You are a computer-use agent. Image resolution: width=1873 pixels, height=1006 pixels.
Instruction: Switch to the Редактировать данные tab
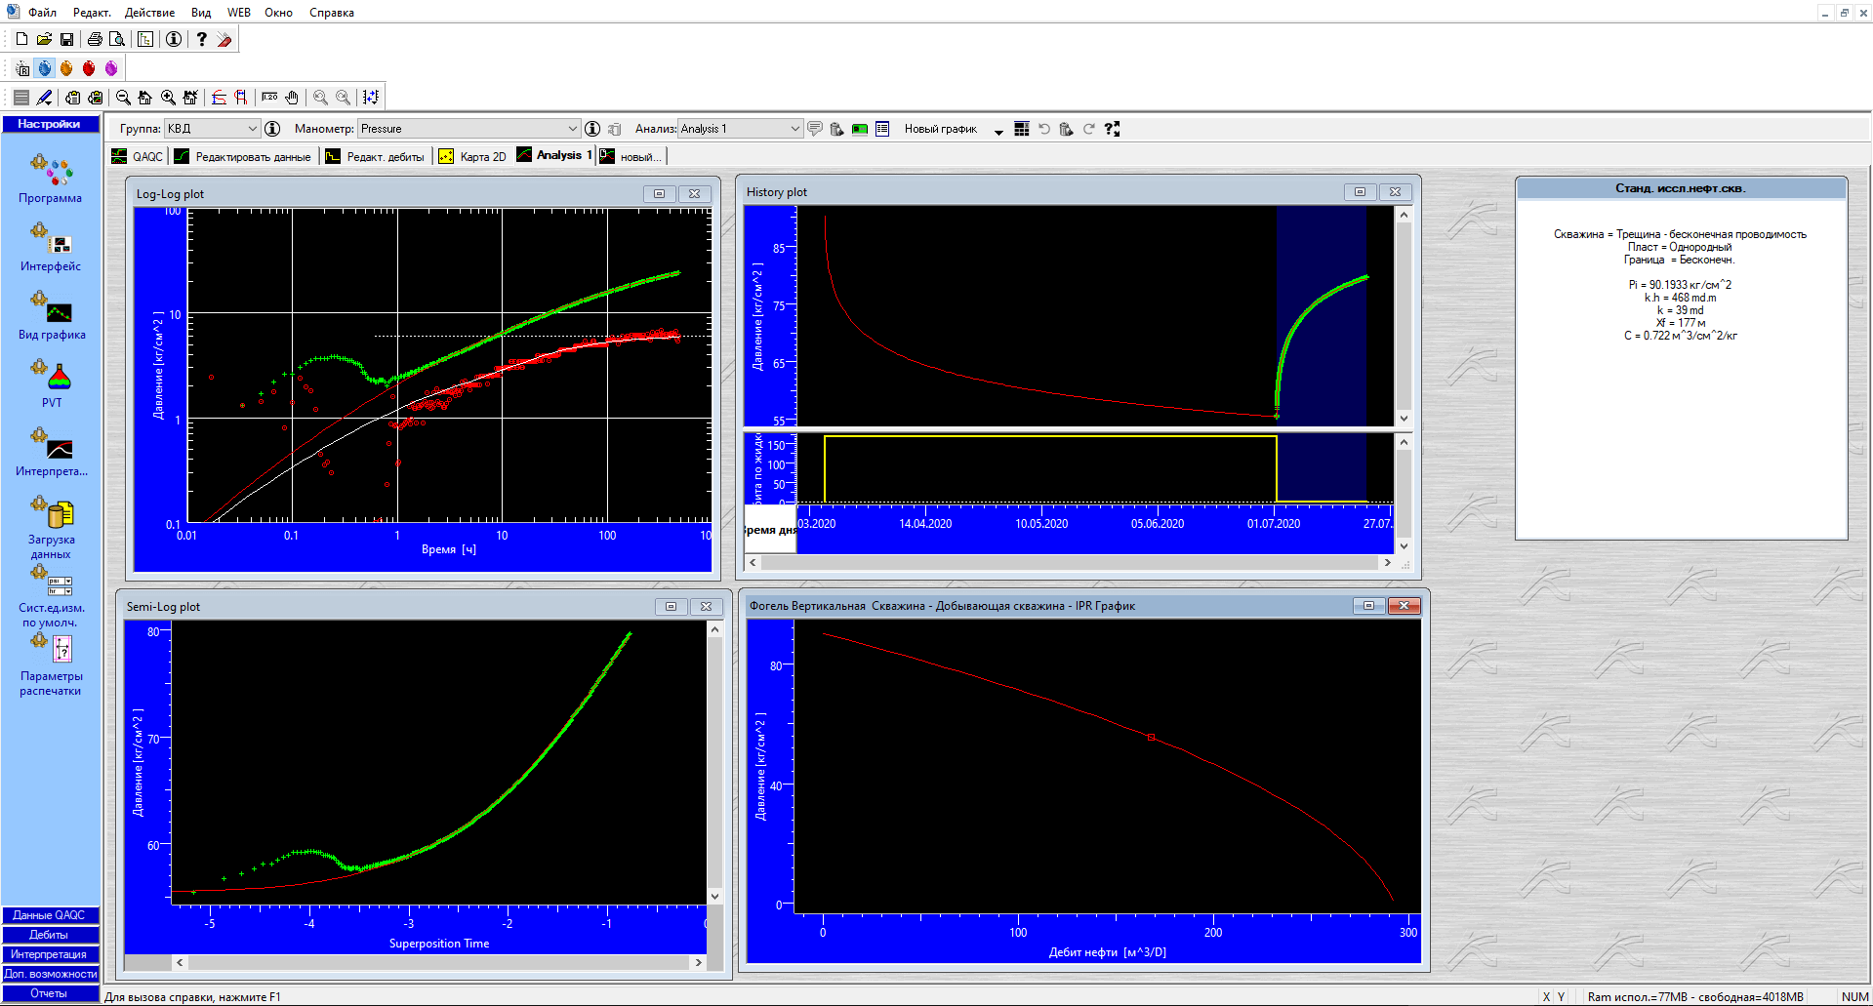pyautogui.click(x=243, y=156)
